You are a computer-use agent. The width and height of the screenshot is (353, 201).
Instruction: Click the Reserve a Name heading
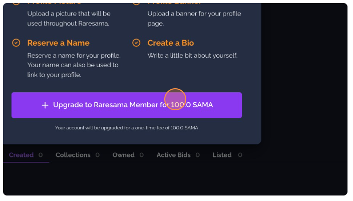[x=58, y=43]
